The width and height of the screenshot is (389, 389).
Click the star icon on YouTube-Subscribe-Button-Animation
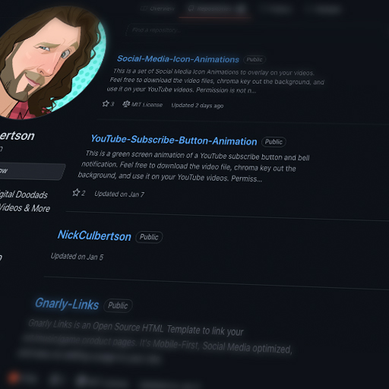point(76,192)
